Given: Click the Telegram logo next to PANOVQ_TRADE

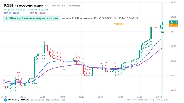Looking at the screenshot, I should [5, 100].
